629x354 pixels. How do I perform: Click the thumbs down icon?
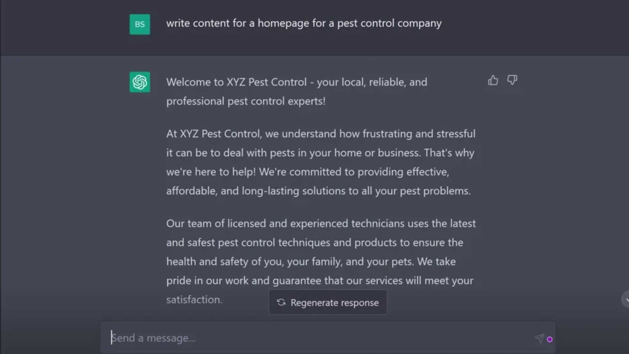[x=512, y=80]
